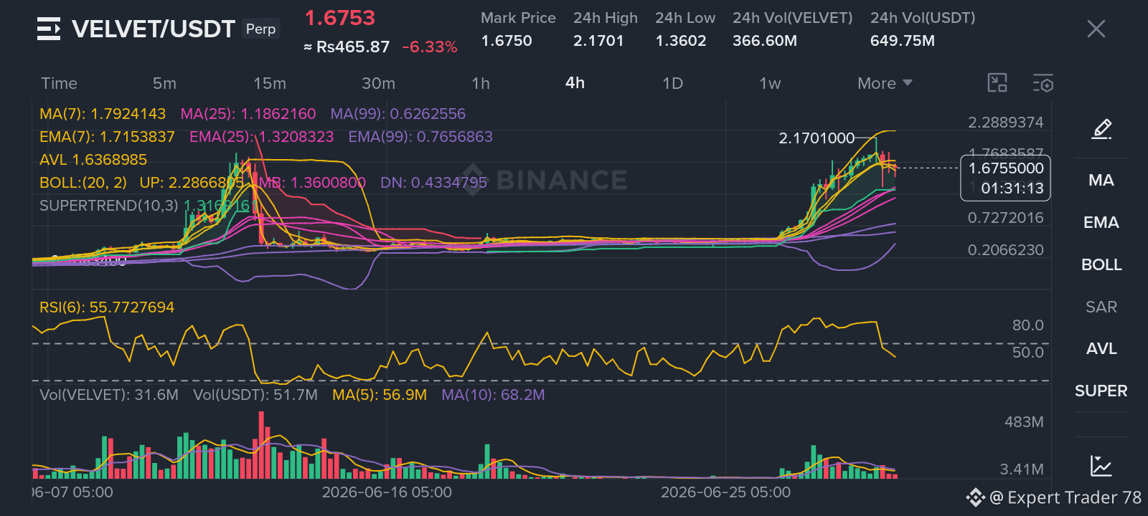Expand the More timeframes dropdown
Viewport: 1148px width, 516px height.
pos(885,83)
